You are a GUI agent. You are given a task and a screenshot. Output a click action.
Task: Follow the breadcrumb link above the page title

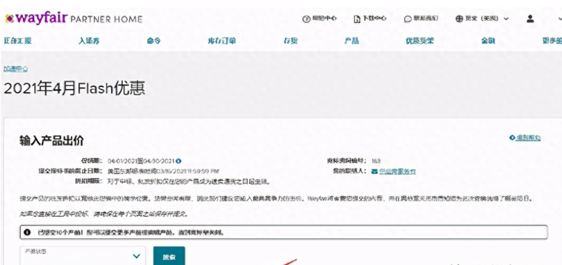click(16, 69)
